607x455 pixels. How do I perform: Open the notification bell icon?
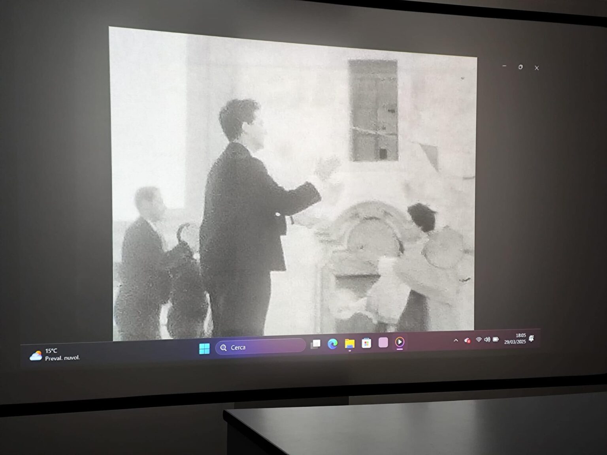[532, 338]
